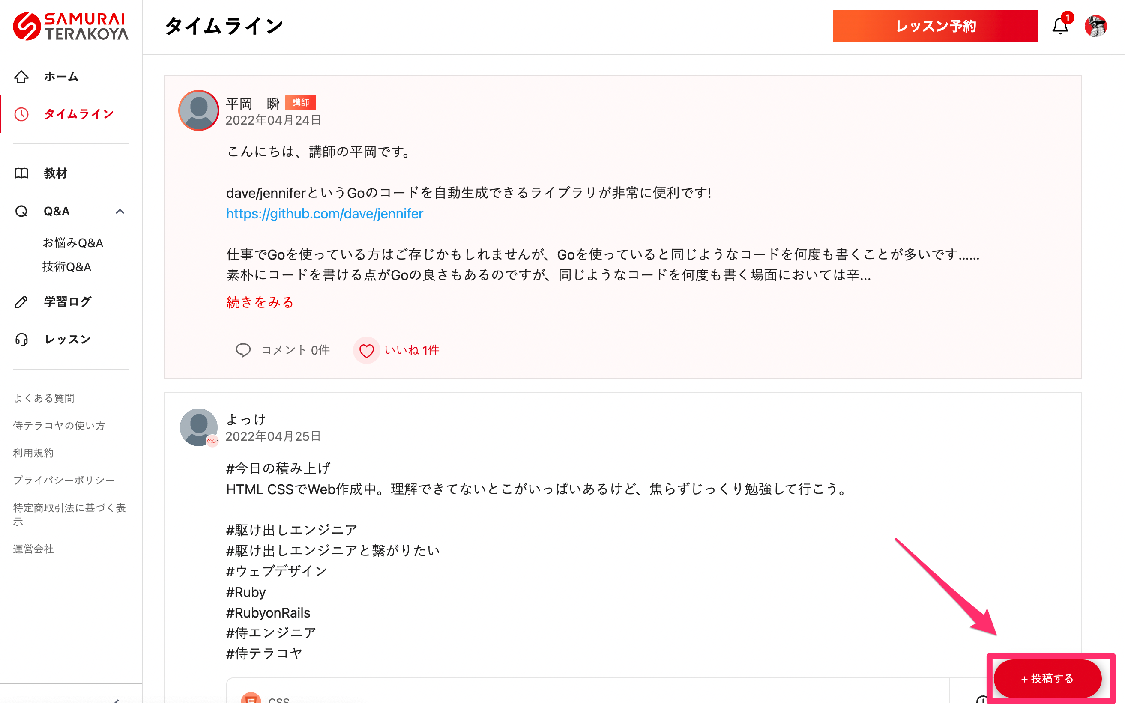
Task: Click the headset icon for レッスン
Action: coord(21,340)
